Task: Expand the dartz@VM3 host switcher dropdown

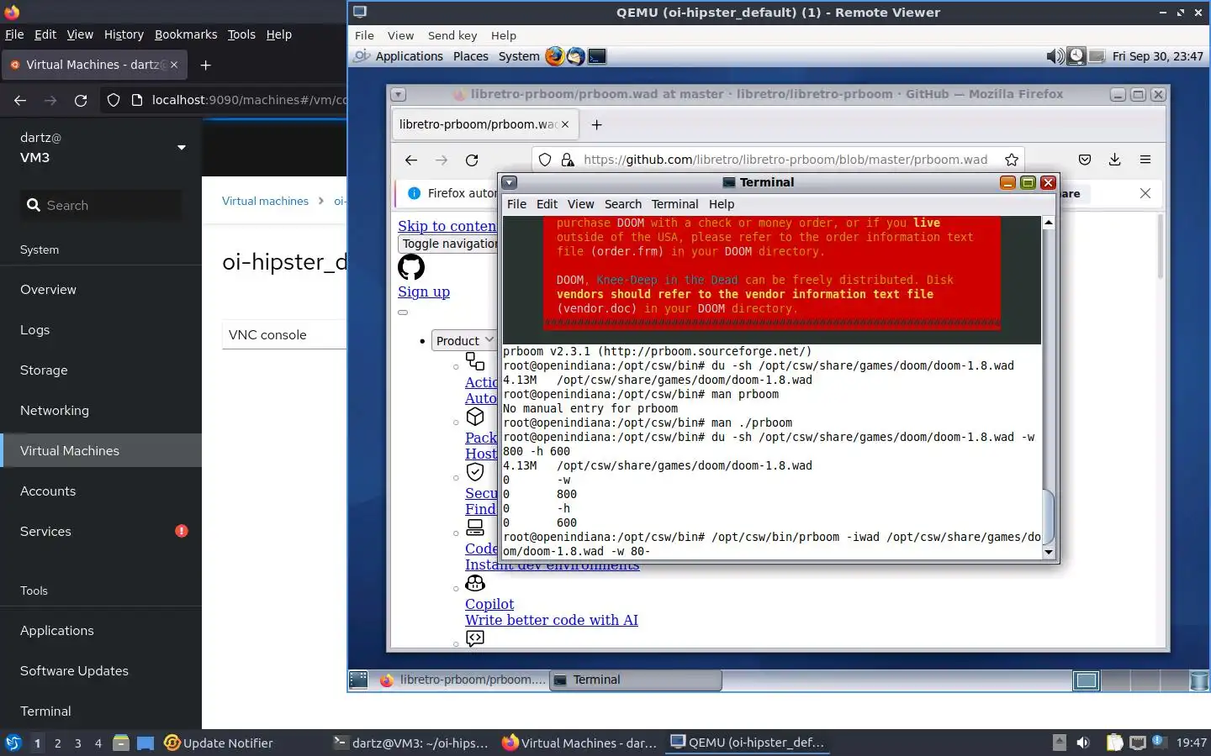Action: click(x=181, y=148)
